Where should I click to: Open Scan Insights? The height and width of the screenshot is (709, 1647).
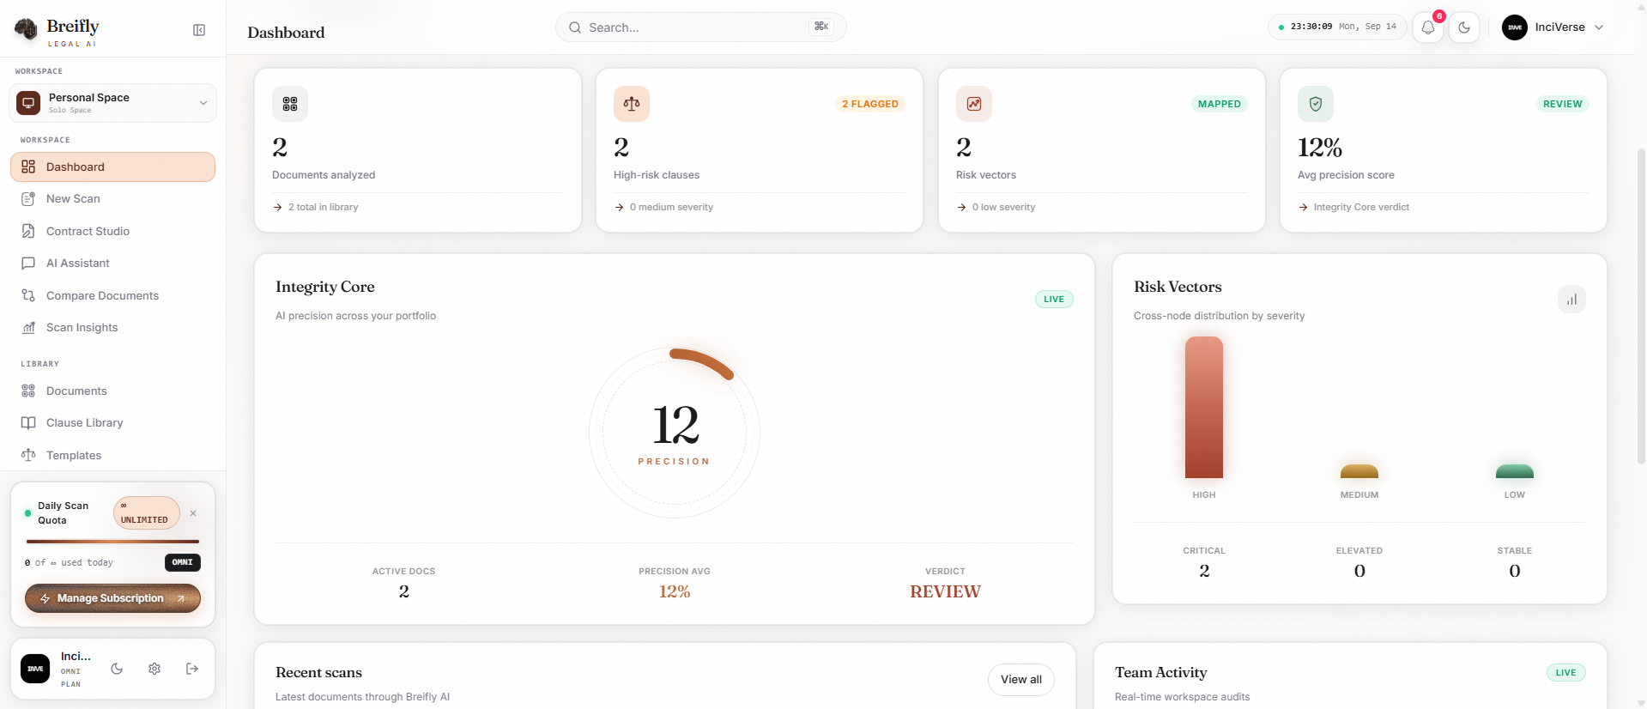point(112,328)
